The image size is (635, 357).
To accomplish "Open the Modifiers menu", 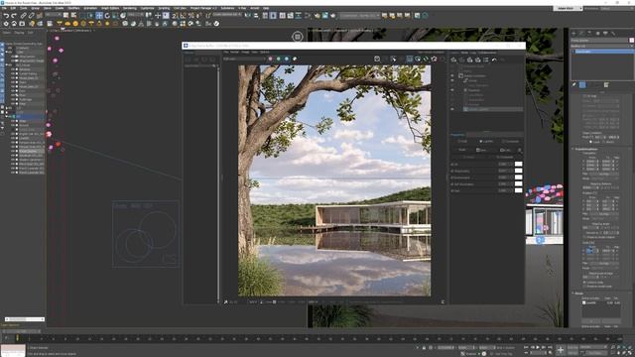I will [x=73, y=8].
